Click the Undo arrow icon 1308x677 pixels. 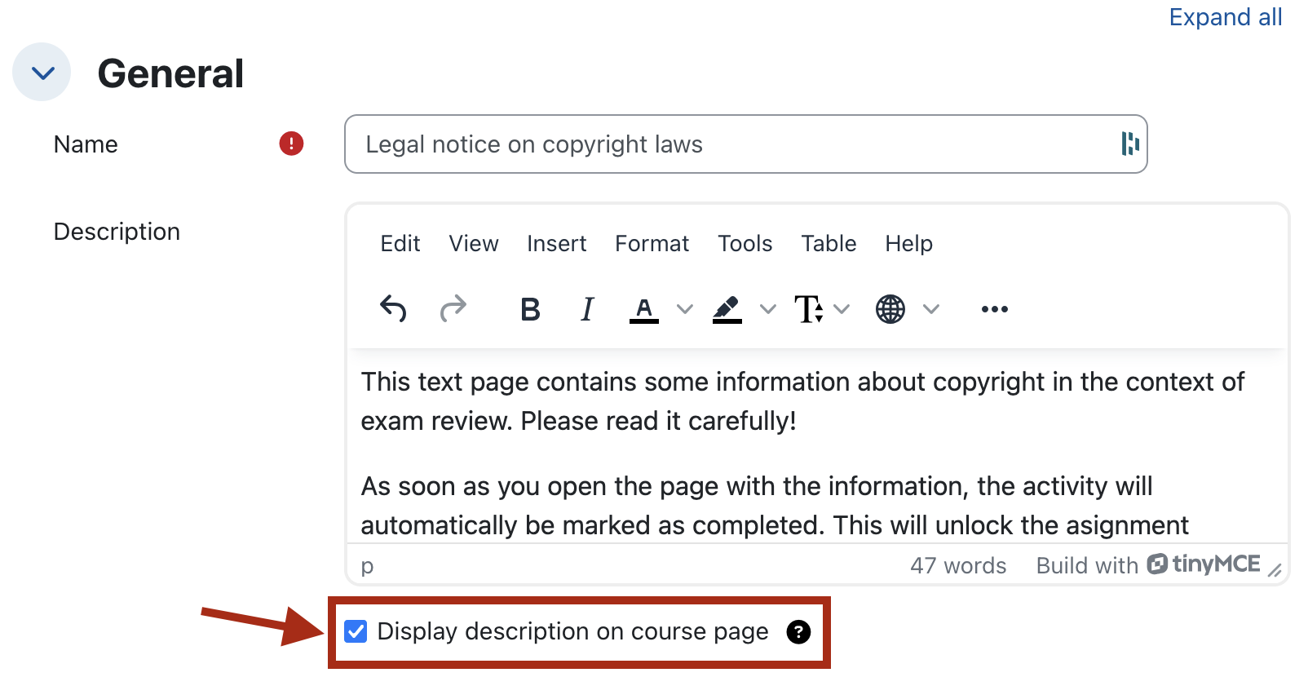coord(393,309)
